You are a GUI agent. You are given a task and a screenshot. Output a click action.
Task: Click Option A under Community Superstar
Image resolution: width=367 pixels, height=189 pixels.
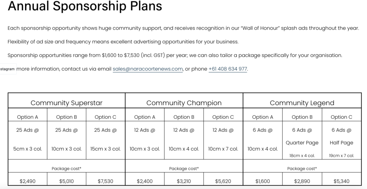[27, 117]
